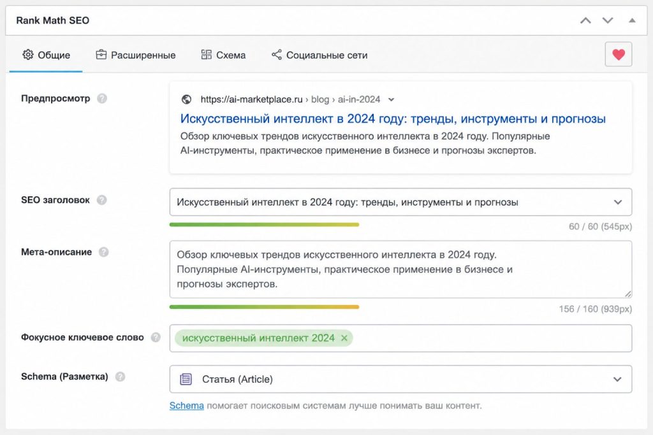The image size is (653, 435).
Task: Click the meta description length progress bar
Action: point(264,307)
